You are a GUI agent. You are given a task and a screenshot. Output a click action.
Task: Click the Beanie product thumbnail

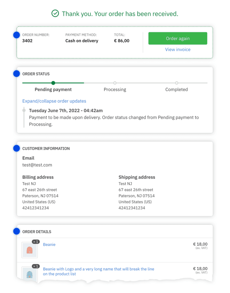(x=29, y=250)
